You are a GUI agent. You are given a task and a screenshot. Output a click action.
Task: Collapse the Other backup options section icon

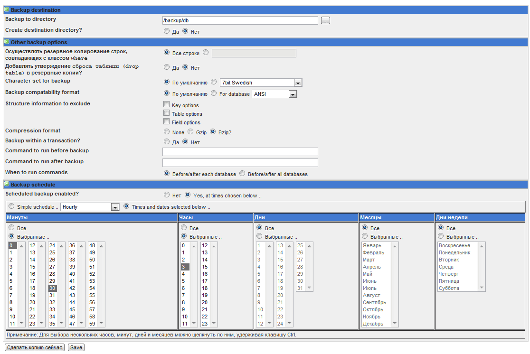[x=7, y=42]
